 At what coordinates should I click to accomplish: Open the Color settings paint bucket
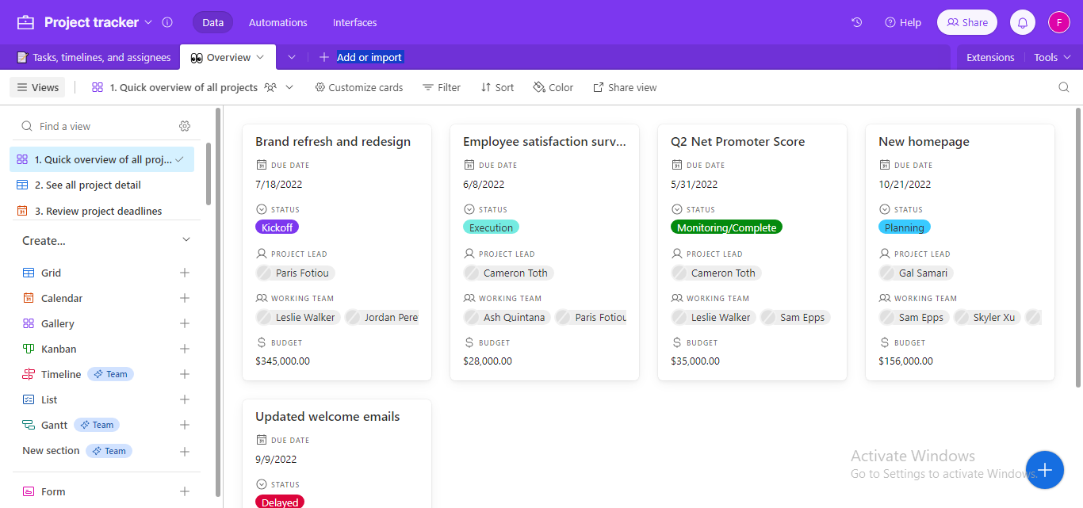(553, 87)
